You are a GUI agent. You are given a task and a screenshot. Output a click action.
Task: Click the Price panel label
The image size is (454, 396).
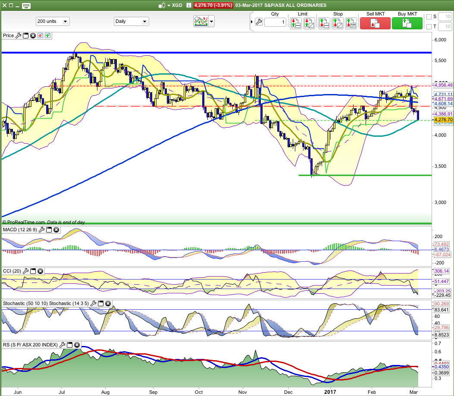tap(8, 35)
